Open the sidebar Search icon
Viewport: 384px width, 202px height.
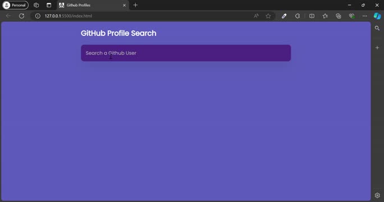pos(377,28)
